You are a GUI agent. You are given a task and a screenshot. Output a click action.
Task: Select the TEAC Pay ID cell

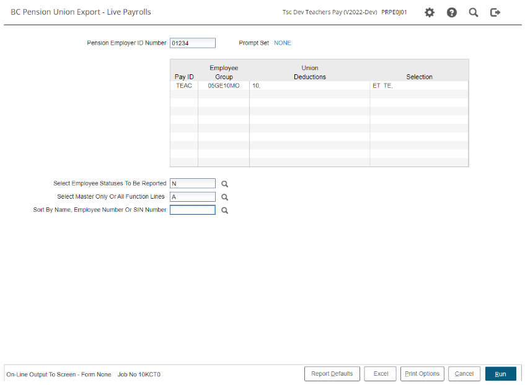[184, 86]
